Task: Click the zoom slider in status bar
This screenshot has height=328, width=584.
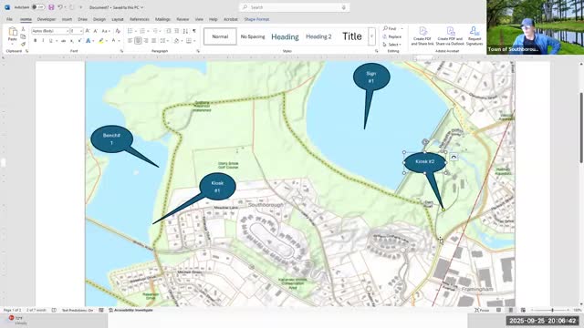Action: click(549, 310)
